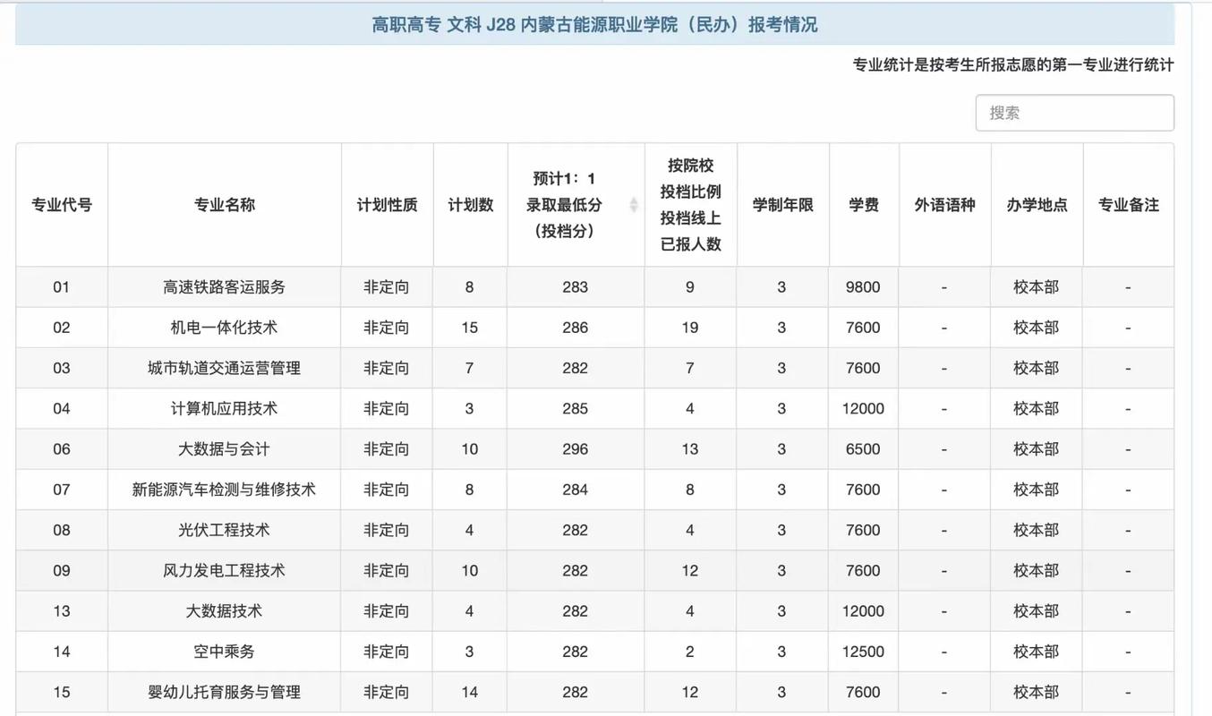
Task: Click the 外语语种 column header
Action: [x=945, y=205]
